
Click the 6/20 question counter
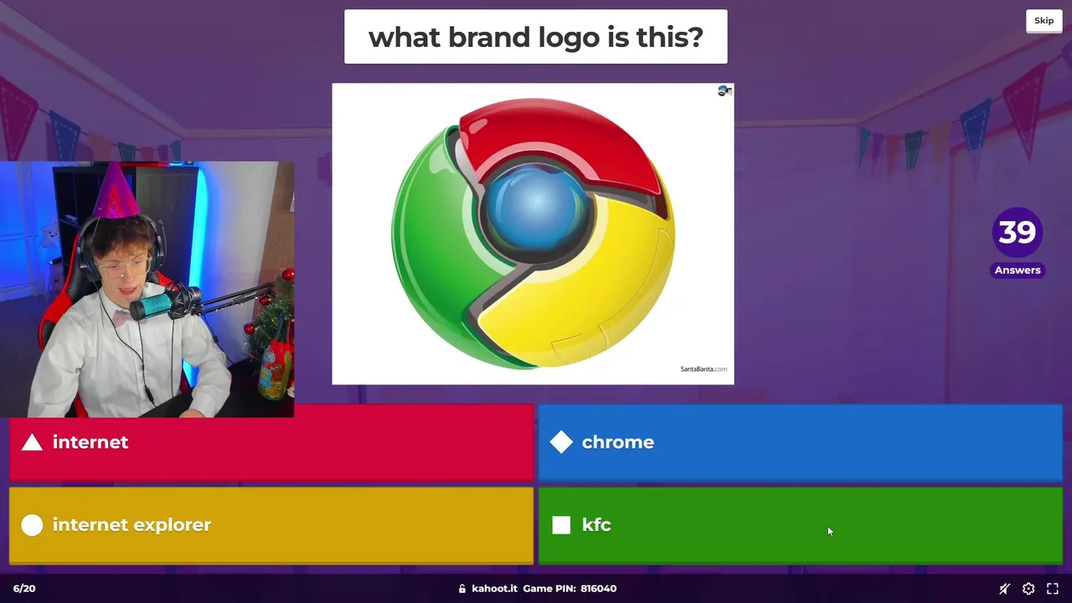24,589
